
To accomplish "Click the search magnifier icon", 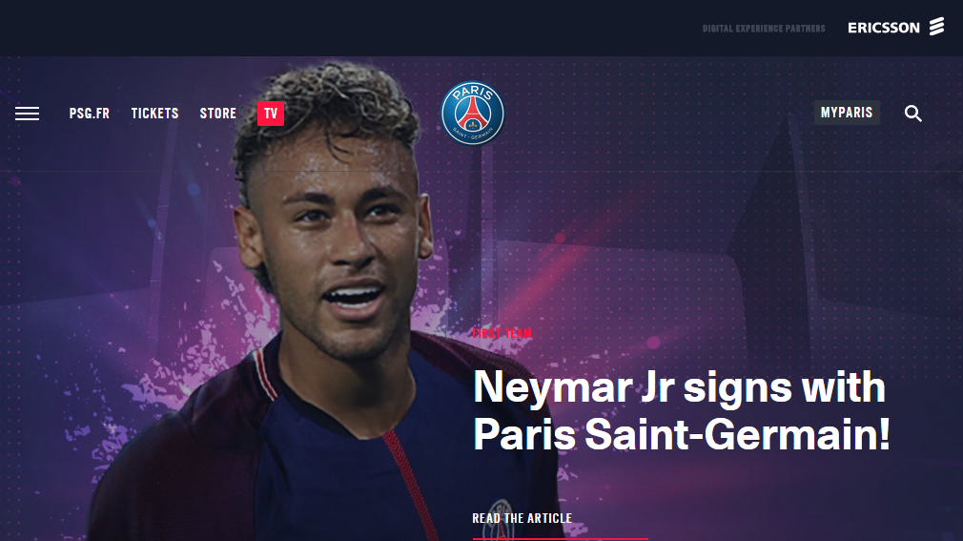I will point(912,114).
